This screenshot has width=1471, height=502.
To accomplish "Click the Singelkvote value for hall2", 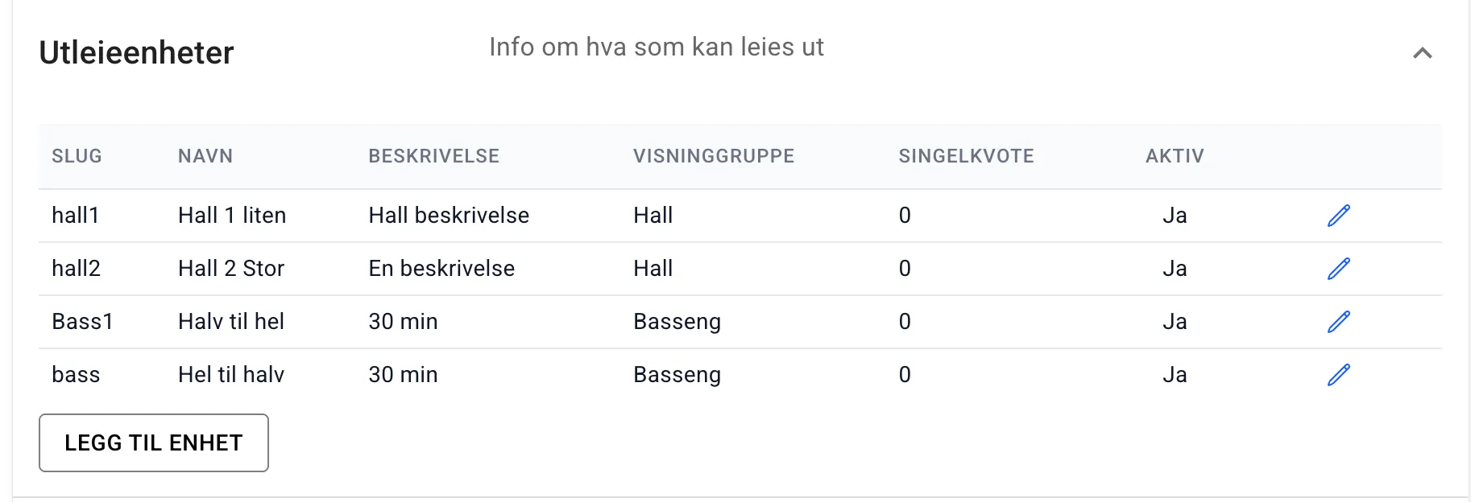I will click(905, 268).
